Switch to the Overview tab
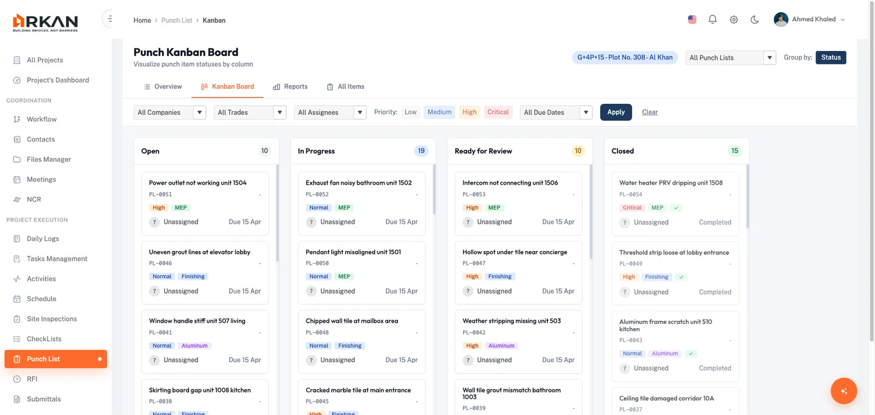This screenshot has width=875, height=415. pyautogui.click(x=163, y=86)
